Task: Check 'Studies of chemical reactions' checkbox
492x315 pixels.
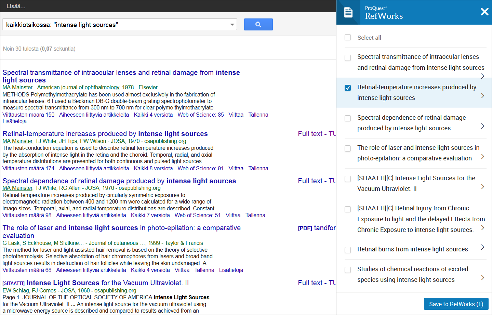Action: [x=348, y=270]
